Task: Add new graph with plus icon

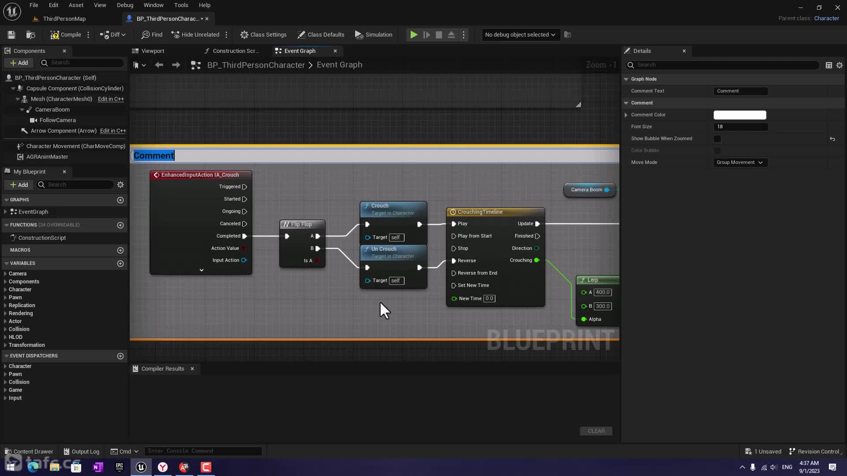Action: (x=120, y=200)
